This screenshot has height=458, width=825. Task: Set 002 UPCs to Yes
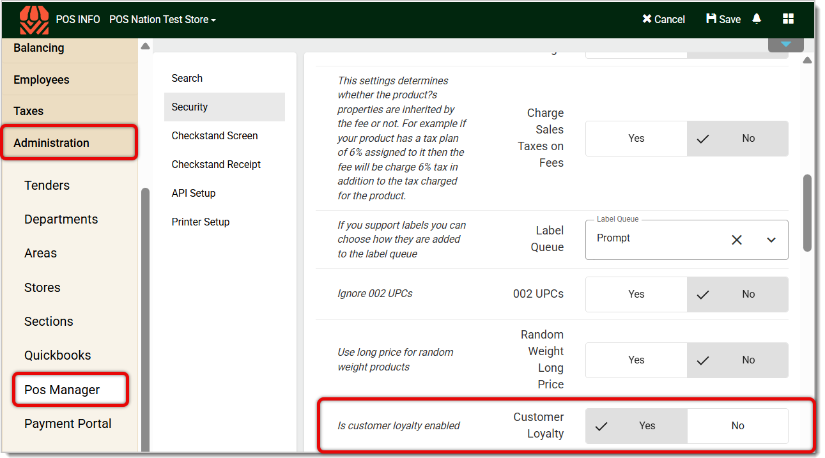[x=636, y=294]
